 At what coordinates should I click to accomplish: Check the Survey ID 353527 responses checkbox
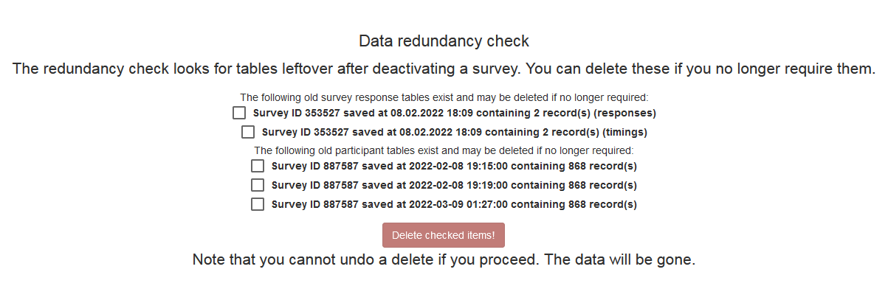(238, 114)
